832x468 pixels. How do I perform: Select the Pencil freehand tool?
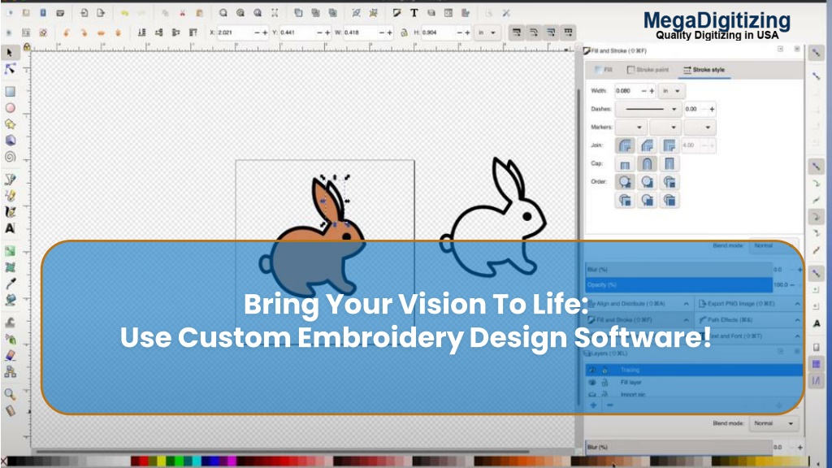pos(10,196)
